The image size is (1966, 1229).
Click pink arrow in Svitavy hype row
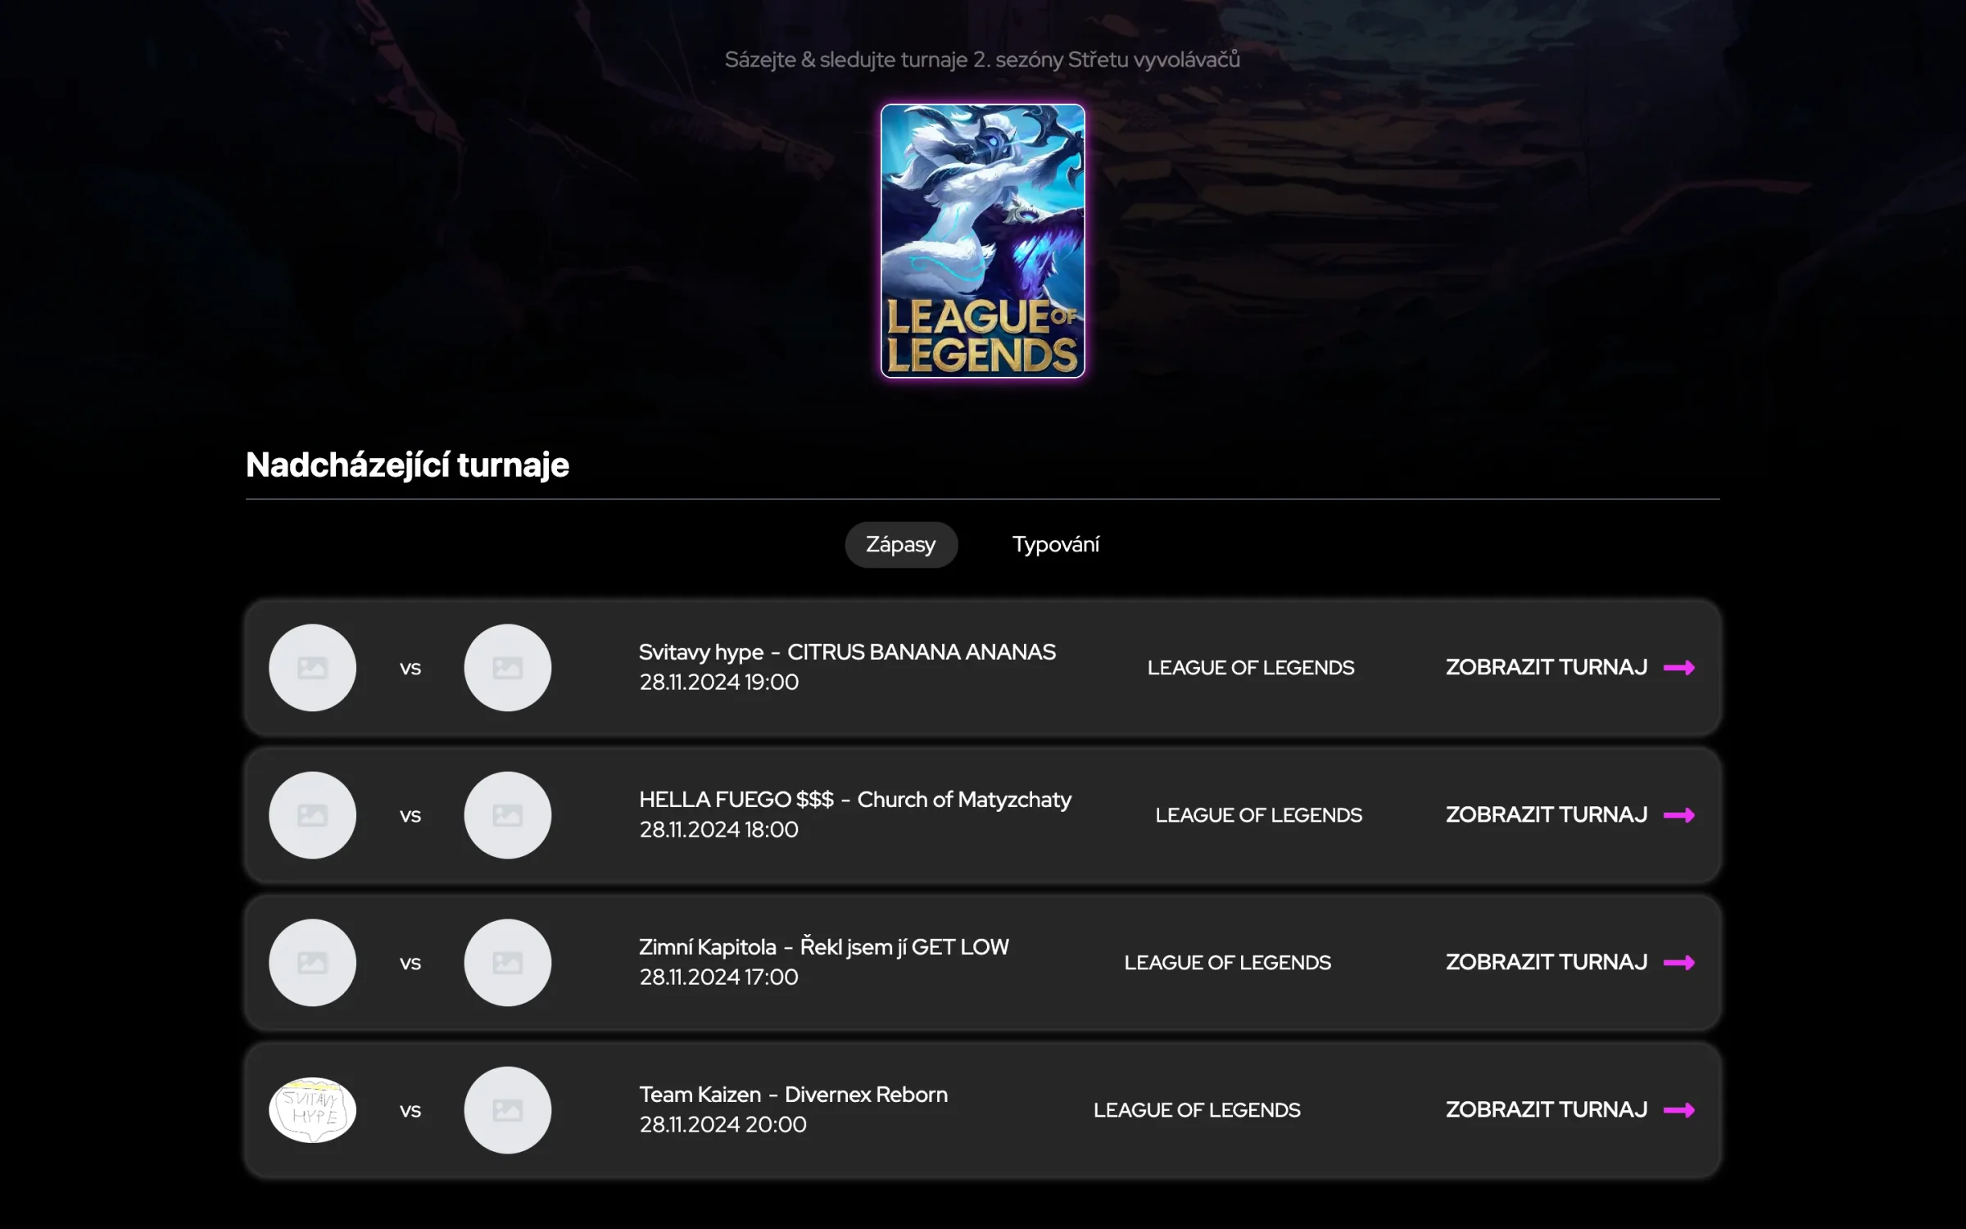[x=1679, y=668]
